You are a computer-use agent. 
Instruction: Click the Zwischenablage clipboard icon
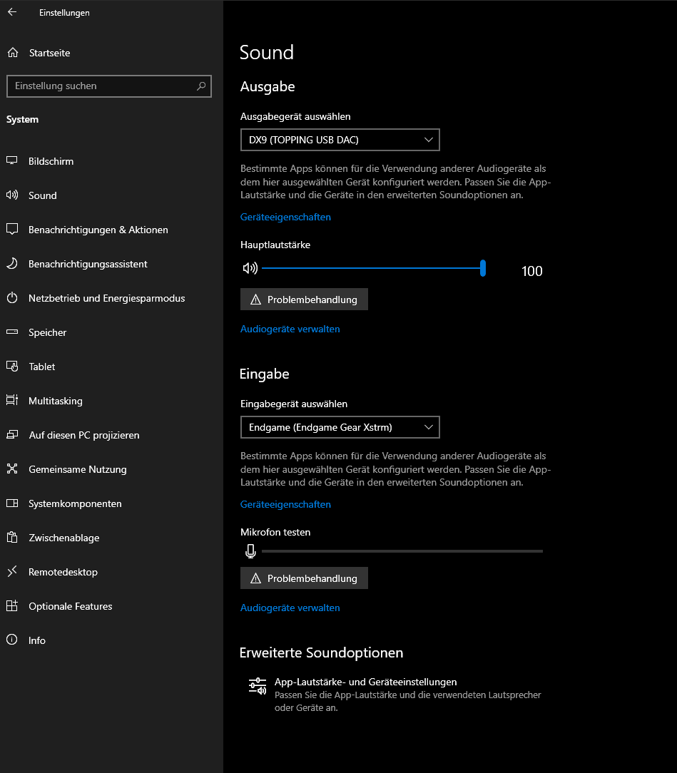click(12, 538)
